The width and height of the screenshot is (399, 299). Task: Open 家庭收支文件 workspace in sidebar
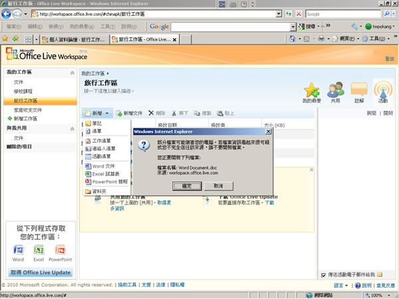(x=27, y=110)
